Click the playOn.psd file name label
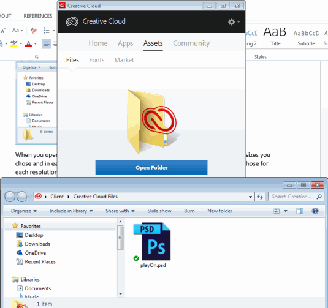328x308 pixels. tap(153, 265)
